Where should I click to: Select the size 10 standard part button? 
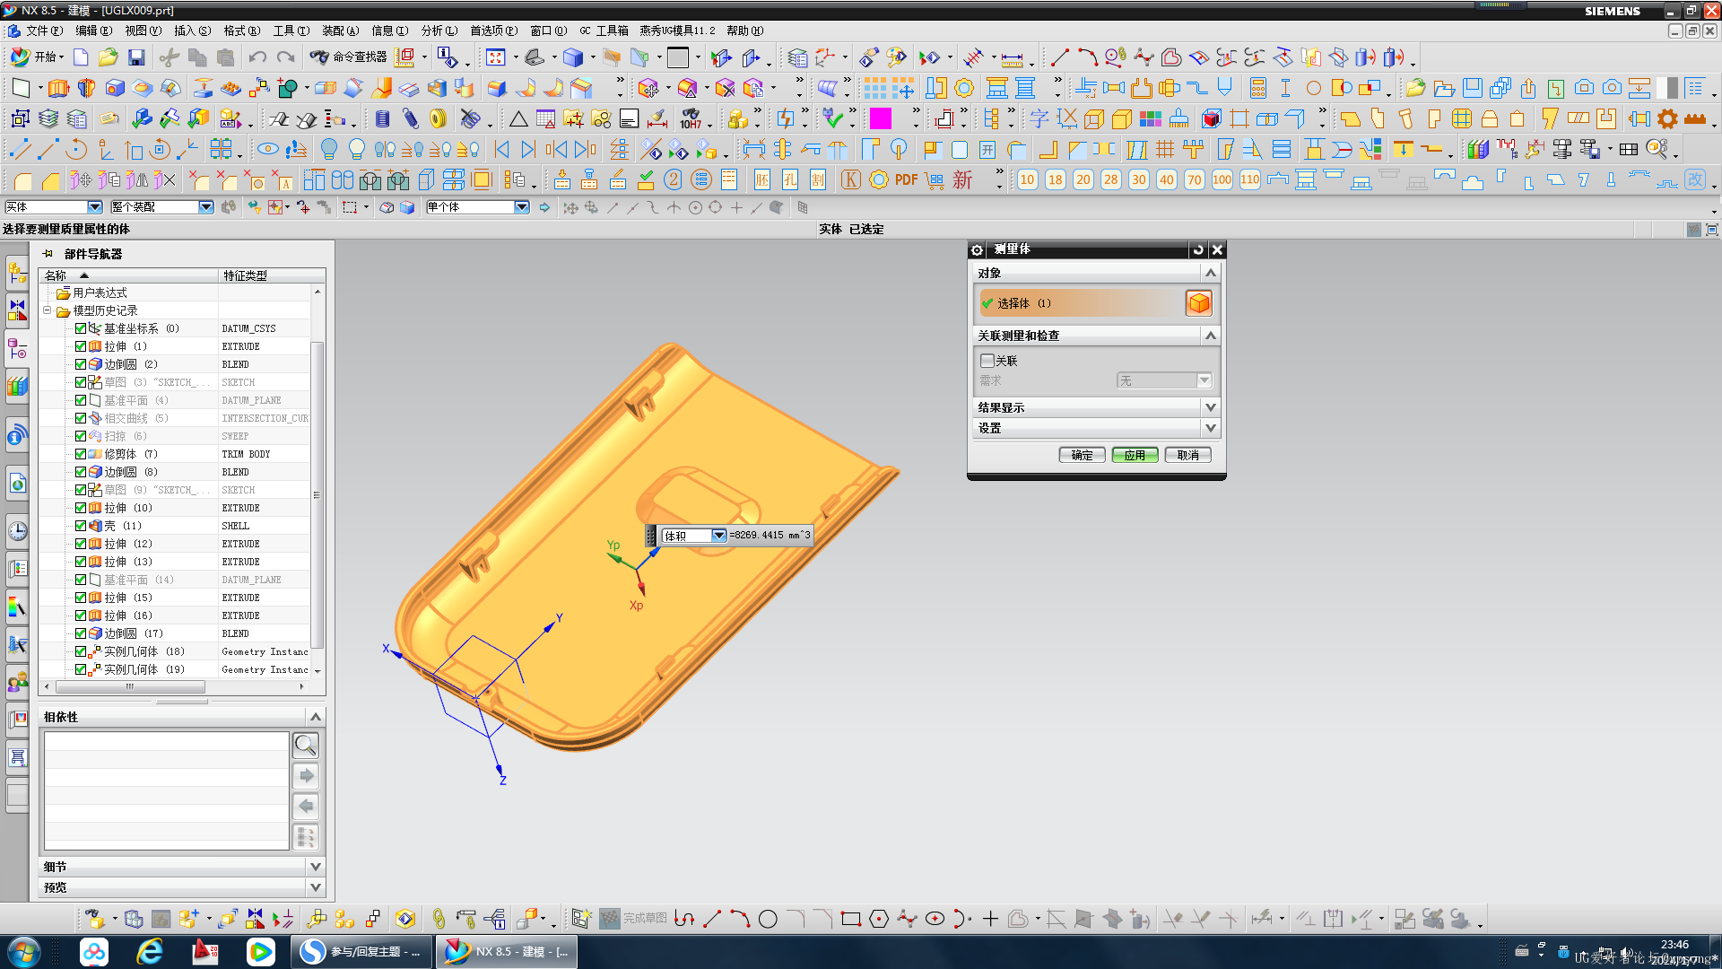(1028, 179)
